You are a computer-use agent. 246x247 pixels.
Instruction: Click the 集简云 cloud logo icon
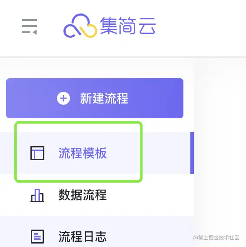click(80, 26)
